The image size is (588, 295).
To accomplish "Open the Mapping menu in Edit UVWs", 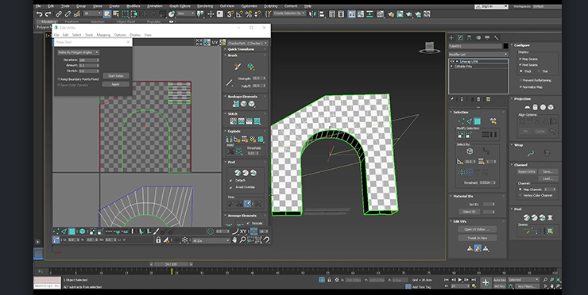I will coord(103,35).
